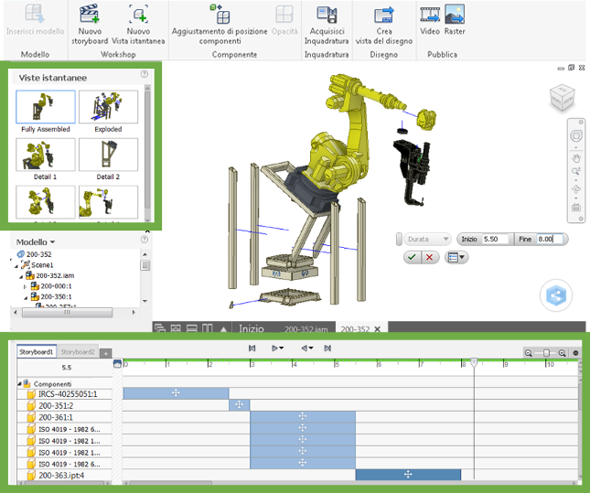The height and width of the screenshot is (493, 590).
Task: Click the timeline zoom slider handle
Action: tap(546, 353)
